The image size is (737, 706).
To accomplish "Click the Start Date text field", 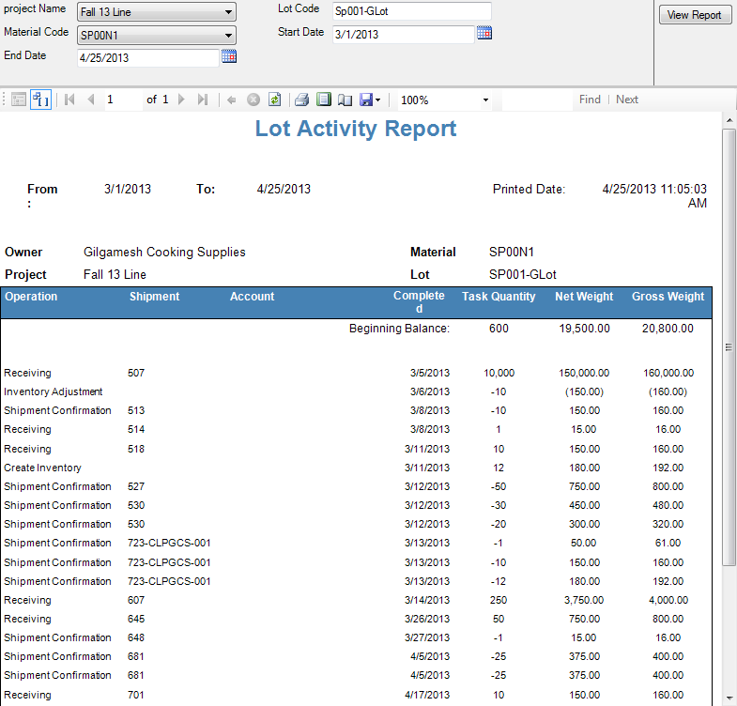I will pos(404,35).
